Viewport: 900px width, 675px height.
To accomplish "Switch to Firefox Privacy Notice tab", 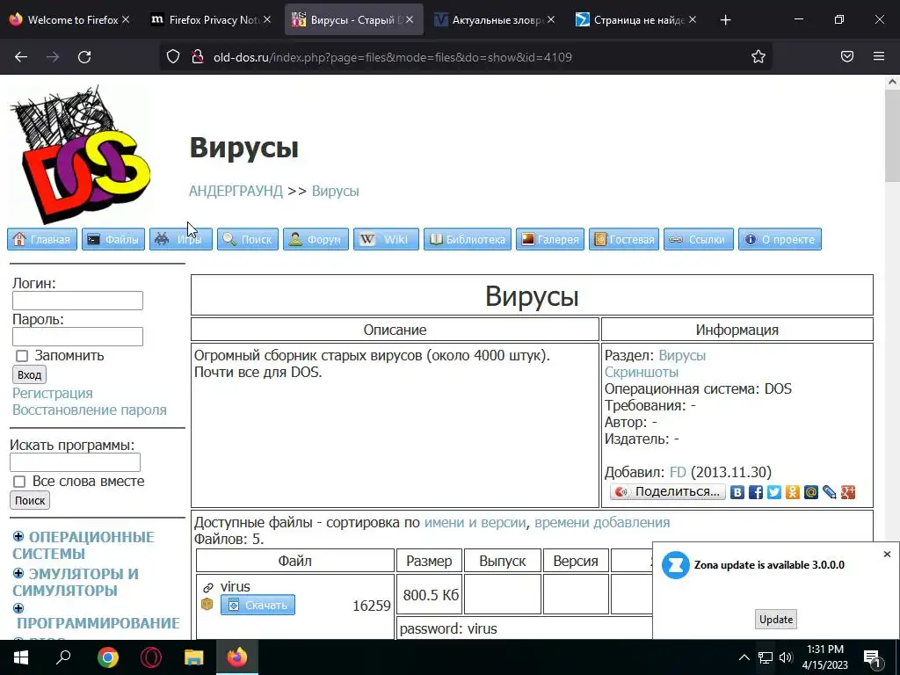I will (209, 20).
